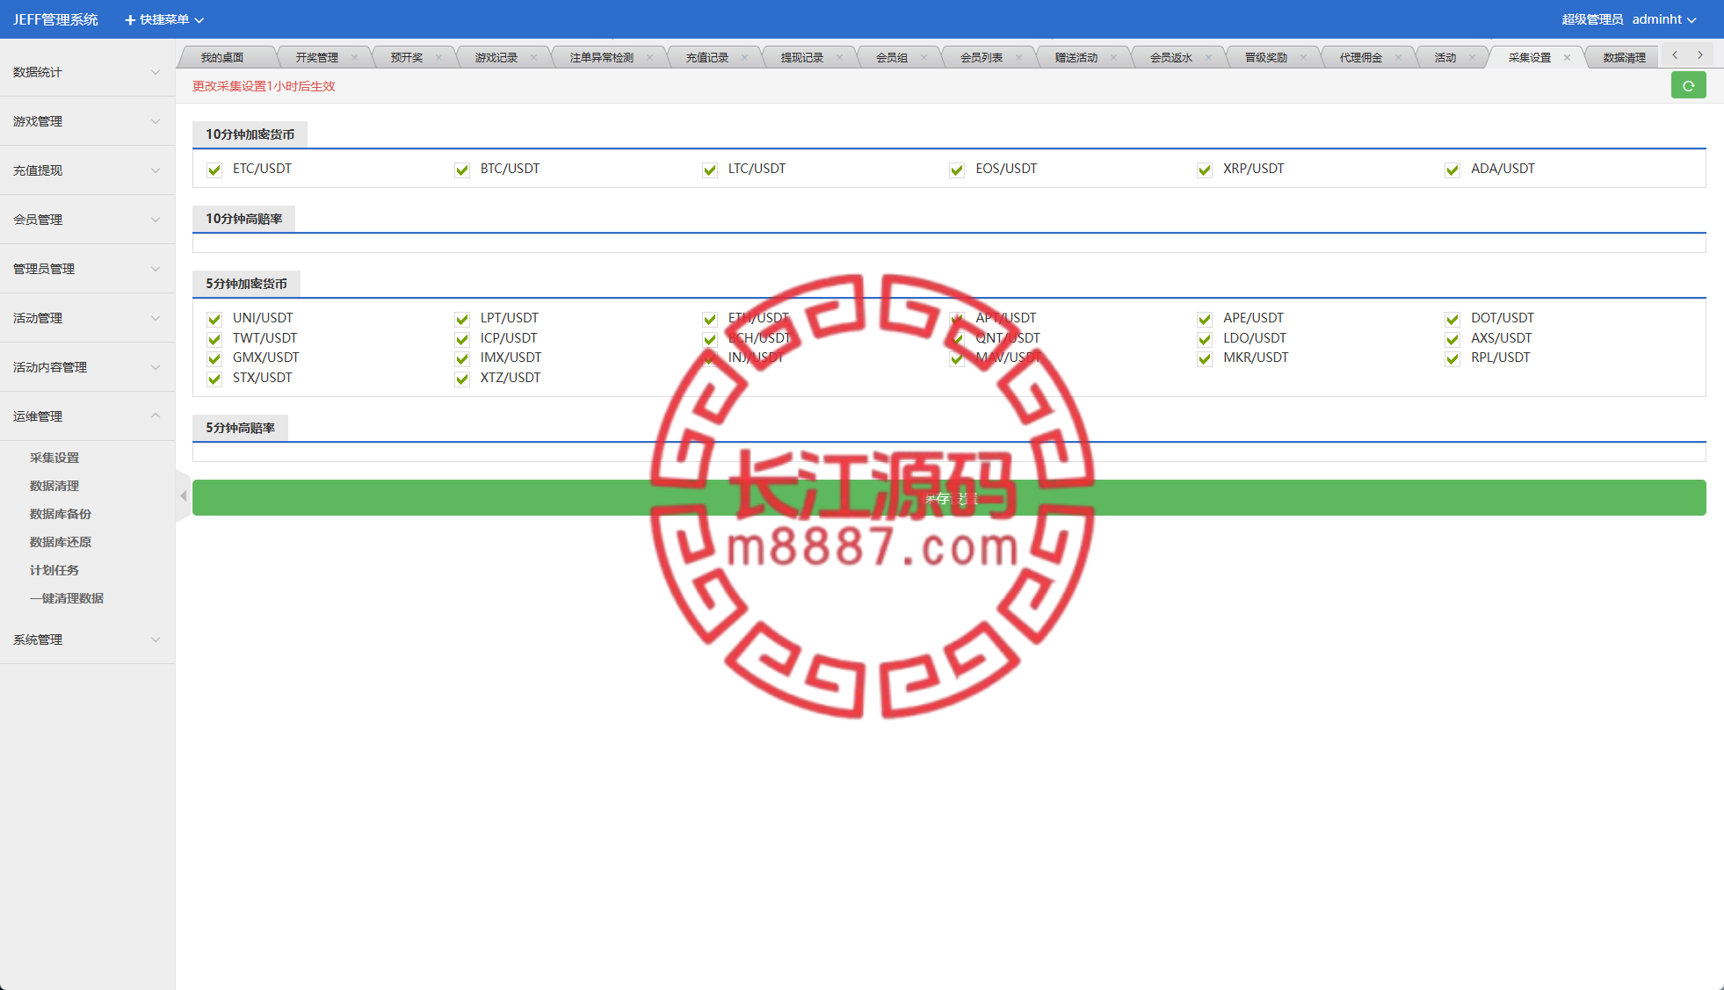Close the 采集设置 tab
The width and height of the screenshot is (1724, 990).
click(x=1567, y=58)
